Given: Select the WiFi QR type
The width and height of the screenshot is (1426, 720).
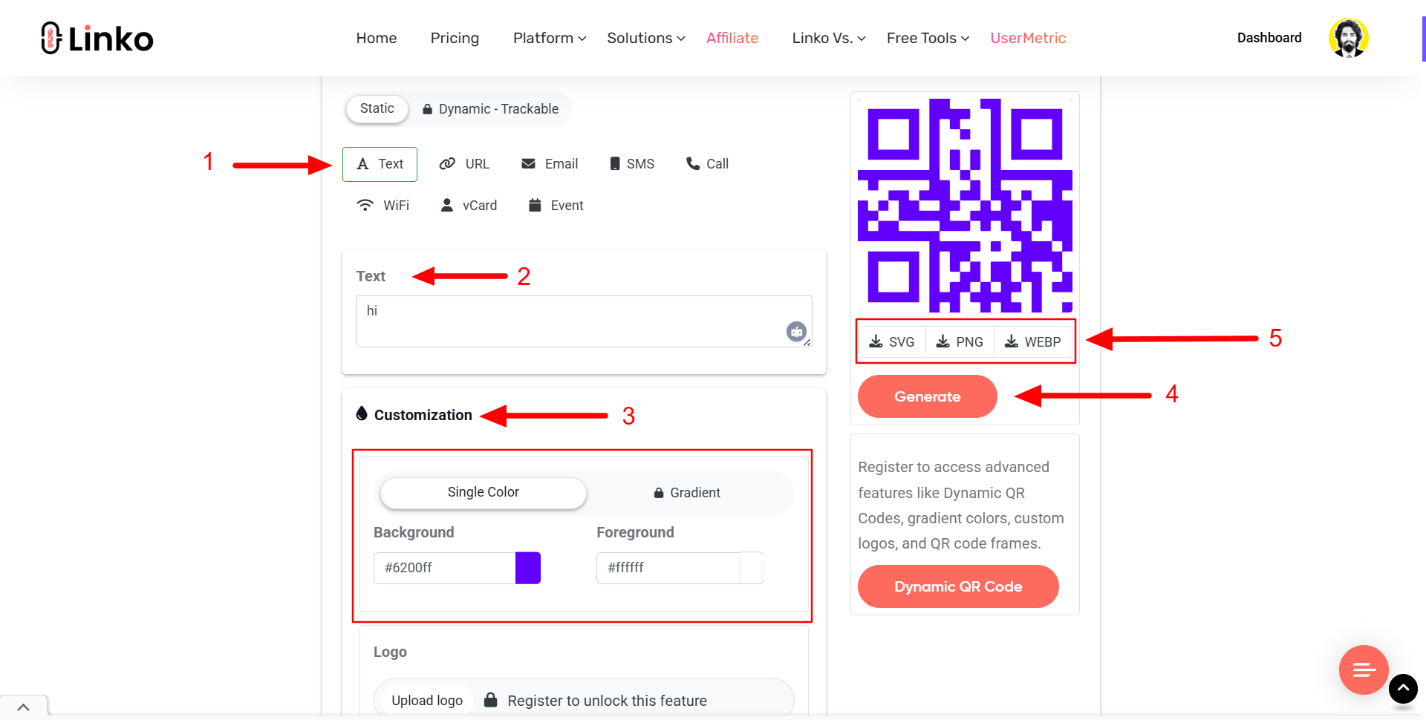Looking at the screenshot, I should coord(383,206).
